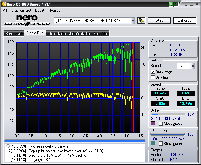
Task: Expand the 16.0X speed dropdown
Action: click(x=193, y=66)
